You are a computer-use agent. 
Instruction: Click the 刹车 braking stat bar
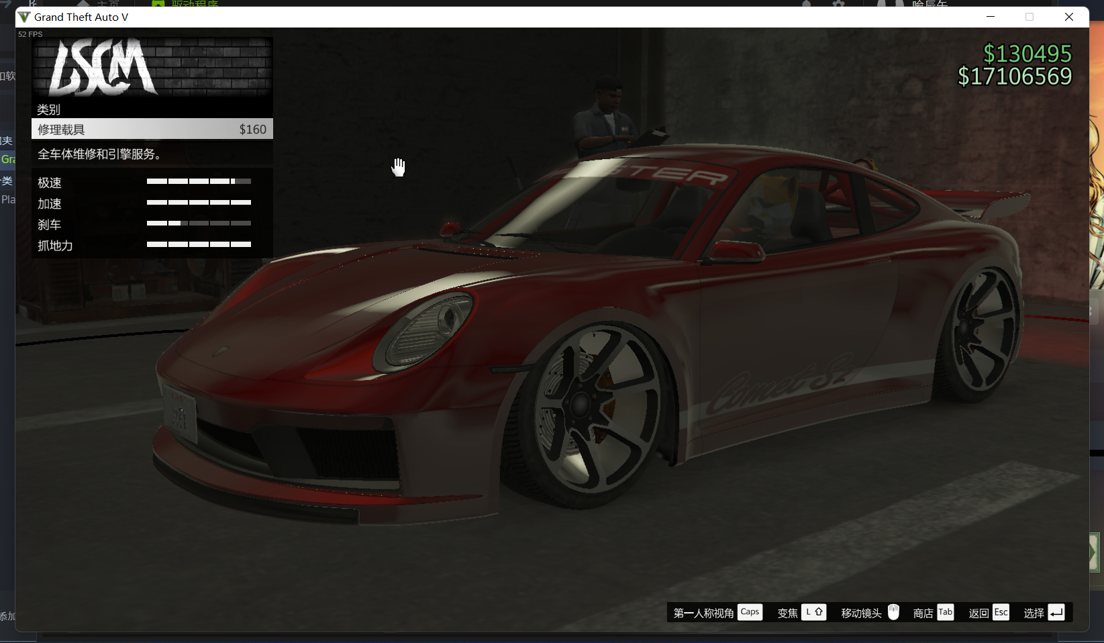tap(199, 223)
